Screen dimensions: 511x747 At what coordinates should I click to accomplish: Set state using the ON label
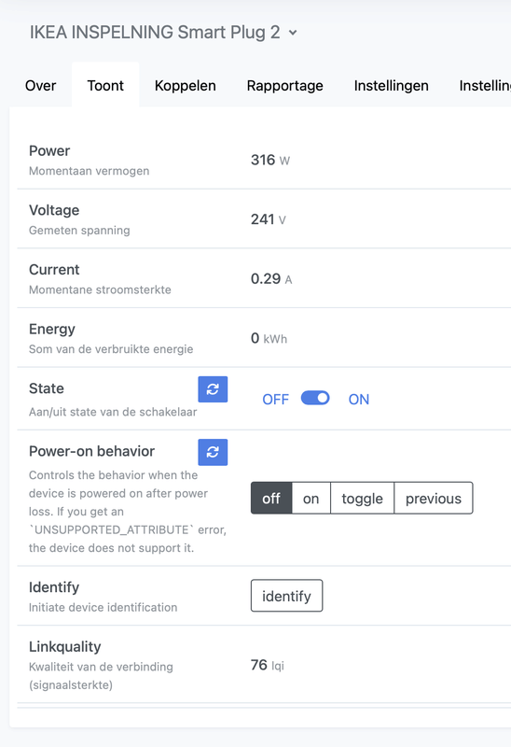359,400
